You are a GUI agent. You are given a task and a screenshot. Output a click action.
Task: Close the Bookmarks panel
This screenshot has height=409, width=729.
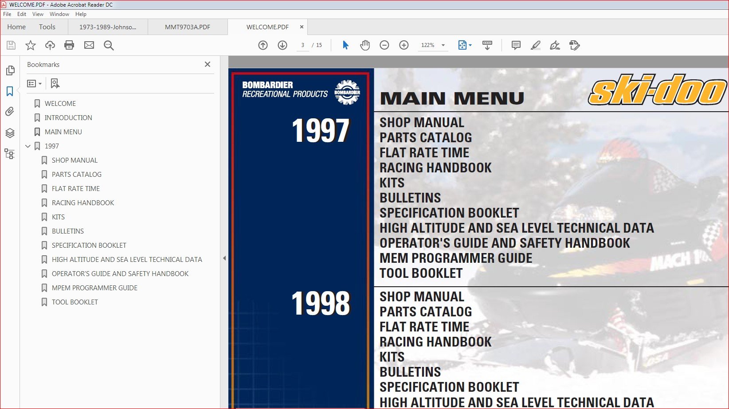pos(208,64)
